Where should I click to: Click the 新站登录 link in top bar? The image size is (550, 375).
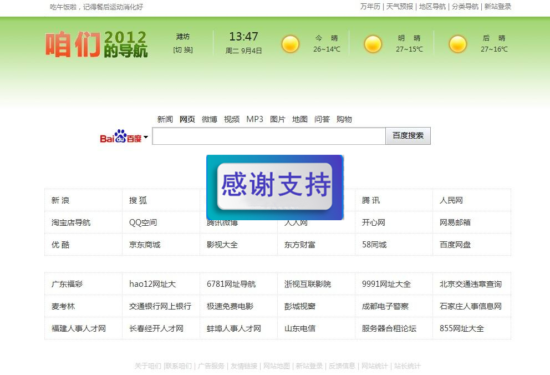(498, 6)
